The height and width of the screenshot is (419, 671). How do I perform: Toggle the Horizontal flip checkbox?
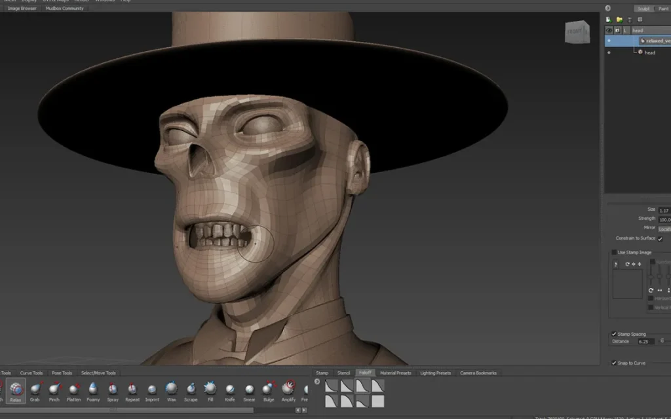[651, 298]
